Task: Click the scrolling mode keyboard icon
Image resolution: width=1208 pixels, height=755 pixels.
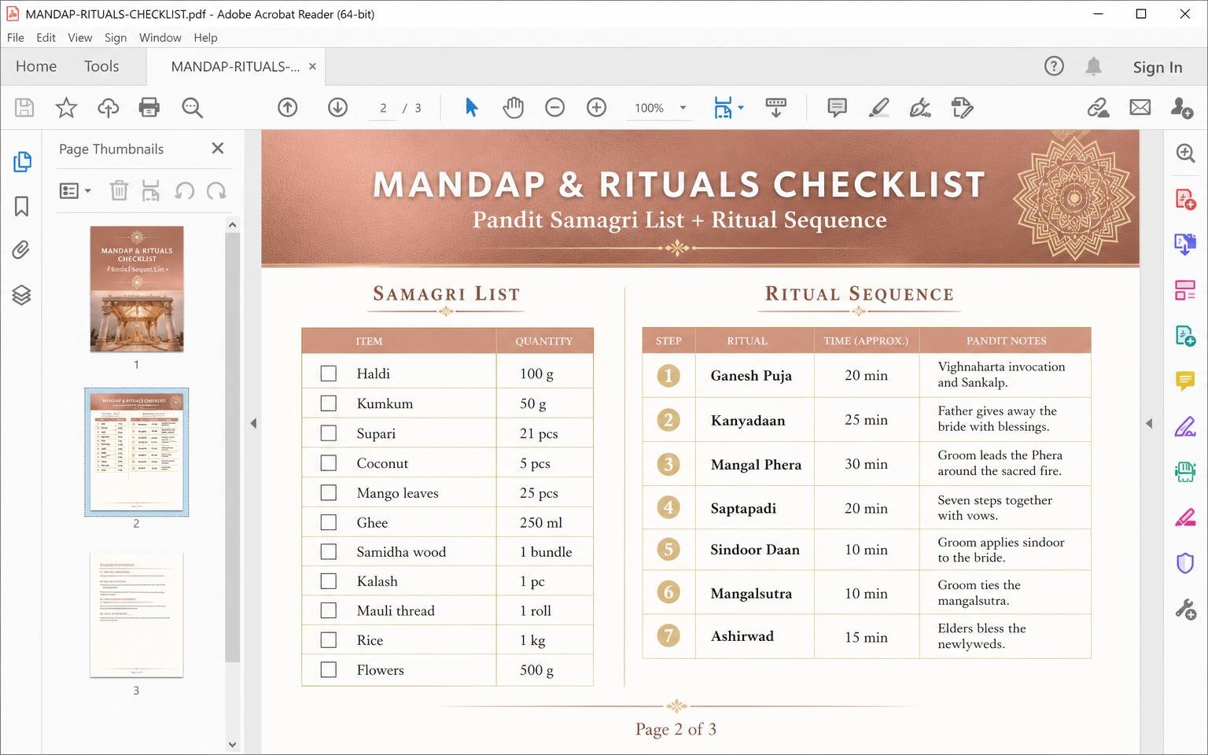Action: pos(775,108)
